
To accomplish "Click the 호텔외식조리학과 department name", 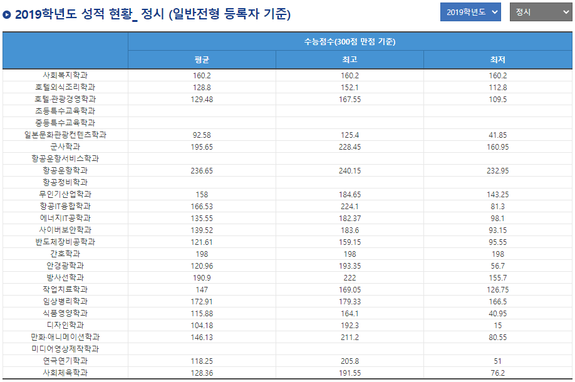I will [65, 87].
